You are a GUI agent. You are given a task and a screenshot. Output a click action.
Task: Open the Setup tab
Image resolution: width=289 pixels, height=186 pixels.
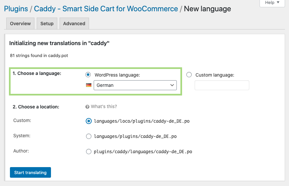point(47,24)
